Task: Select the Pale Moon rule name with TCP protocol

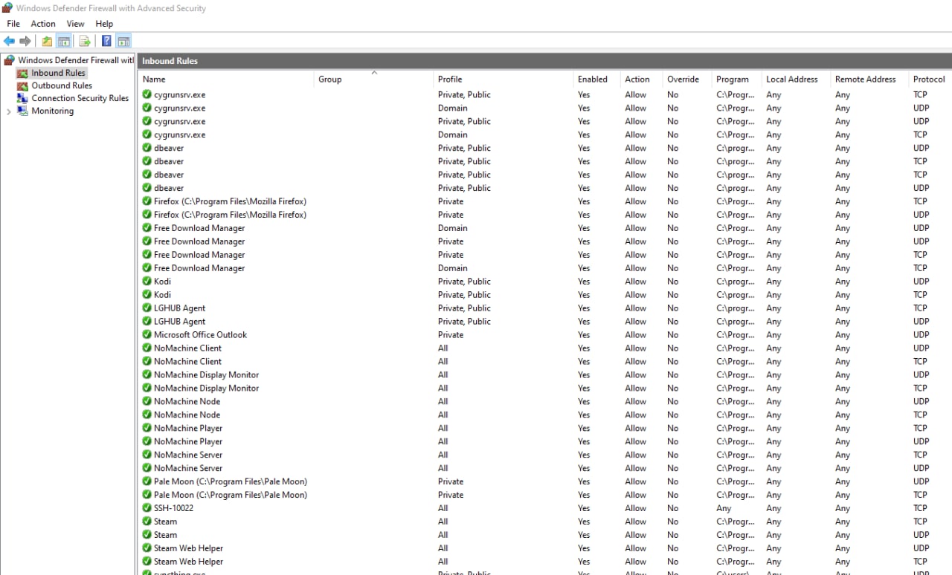Action: (230, 495)
